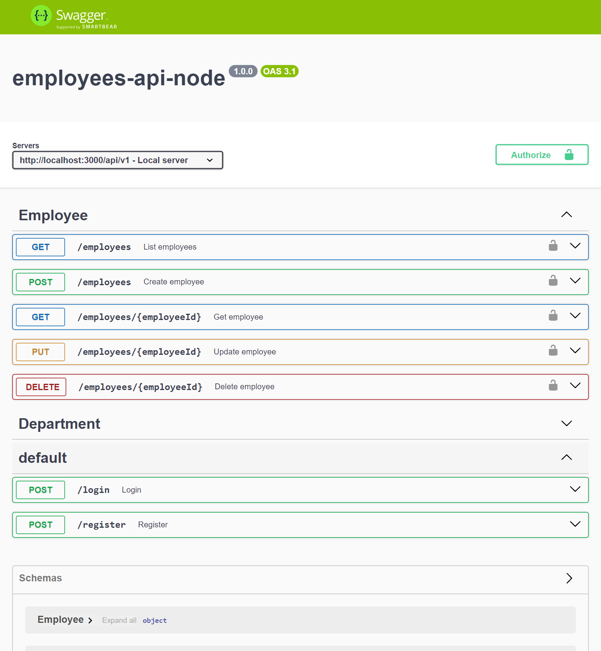This screenshot has width=601, height=651.
Task: Click the employees-api-node title
Action: pyautogui.click(x=119, y=78)
